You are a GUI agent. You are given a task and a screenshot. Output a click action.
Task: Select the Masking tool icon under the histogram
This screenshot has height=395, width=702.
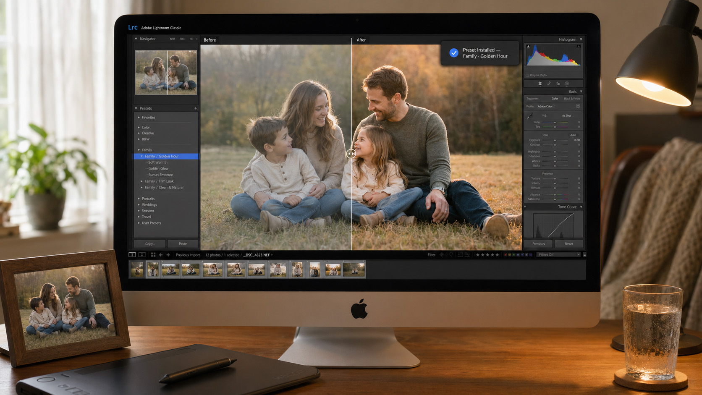[567, 84]
